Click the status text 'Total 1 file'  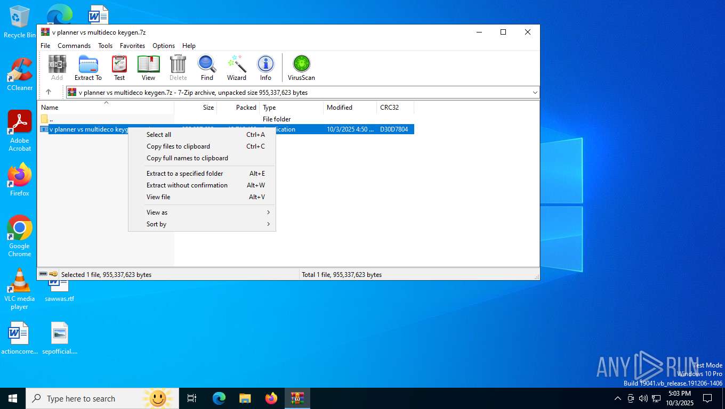342,275
